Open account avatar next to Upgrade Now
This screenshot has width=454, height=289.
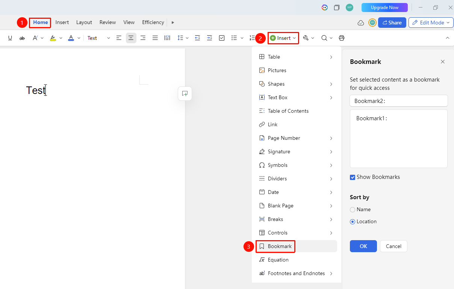click(350, 8)
